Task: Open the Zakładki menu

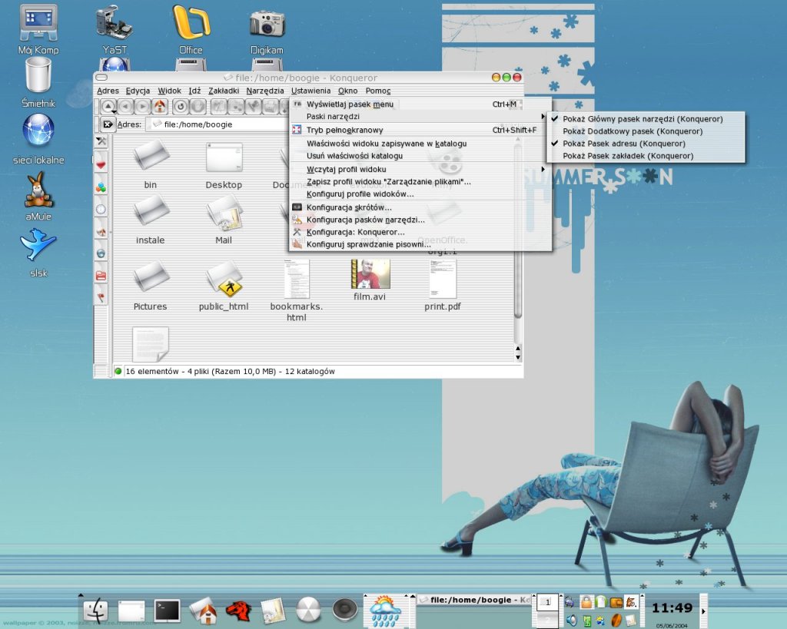Action: (224, 91)
